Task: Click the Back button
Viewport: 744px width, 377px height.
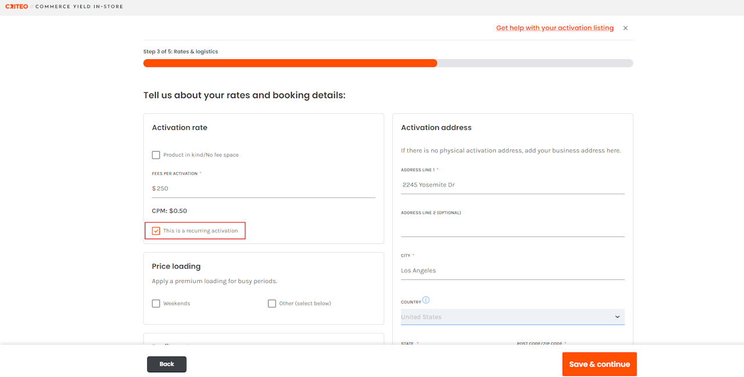Action: [x=167, y=364]
